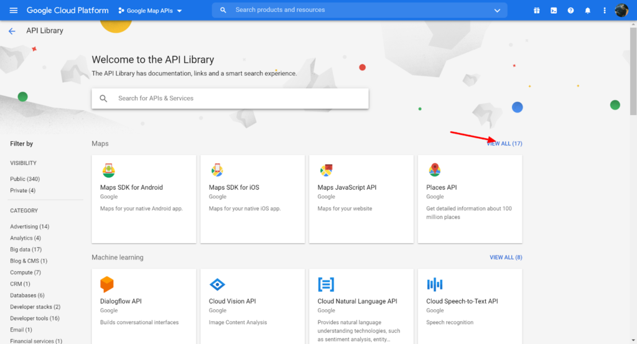Filter by Financial services (1) category
The image size is (637, 344).
[x=36, y=341]
